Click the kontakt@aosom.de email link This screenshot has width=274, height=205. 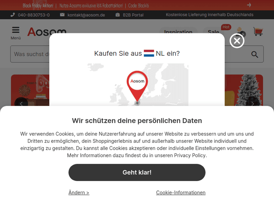tap(86, 15)
